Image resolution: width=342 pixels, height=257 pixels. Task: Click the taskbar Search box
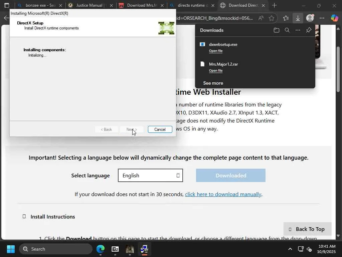pyautogui.click(x=56, y=249)
